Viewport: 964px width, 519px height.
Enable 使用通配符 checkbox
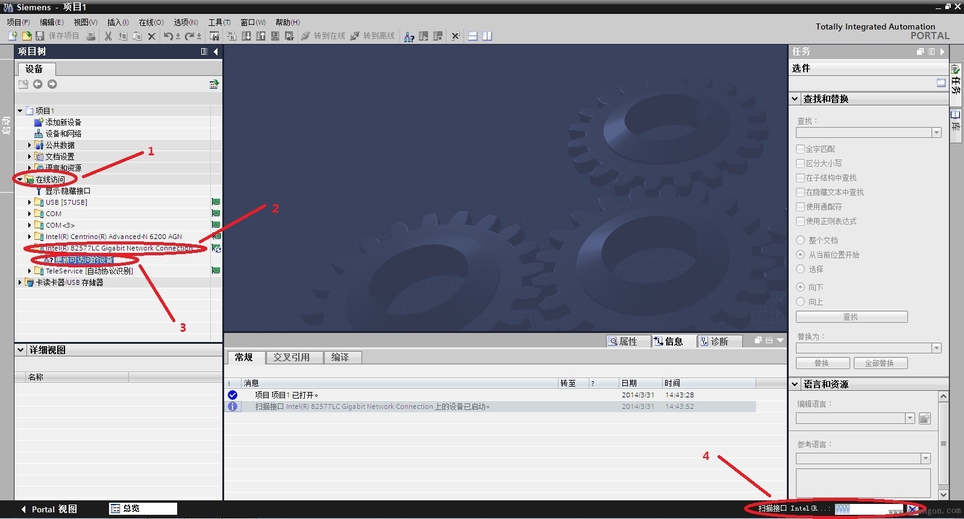(x=801, y=207)
